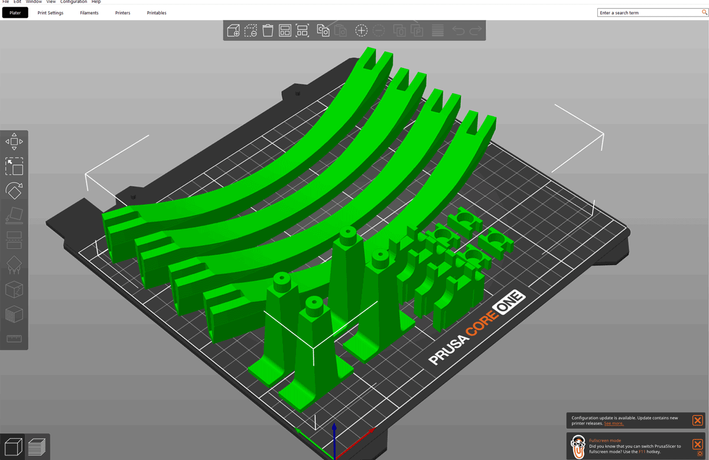Click the Paste clipboard icon
Screen dimensions: 709x460
[x=340, y=31]
